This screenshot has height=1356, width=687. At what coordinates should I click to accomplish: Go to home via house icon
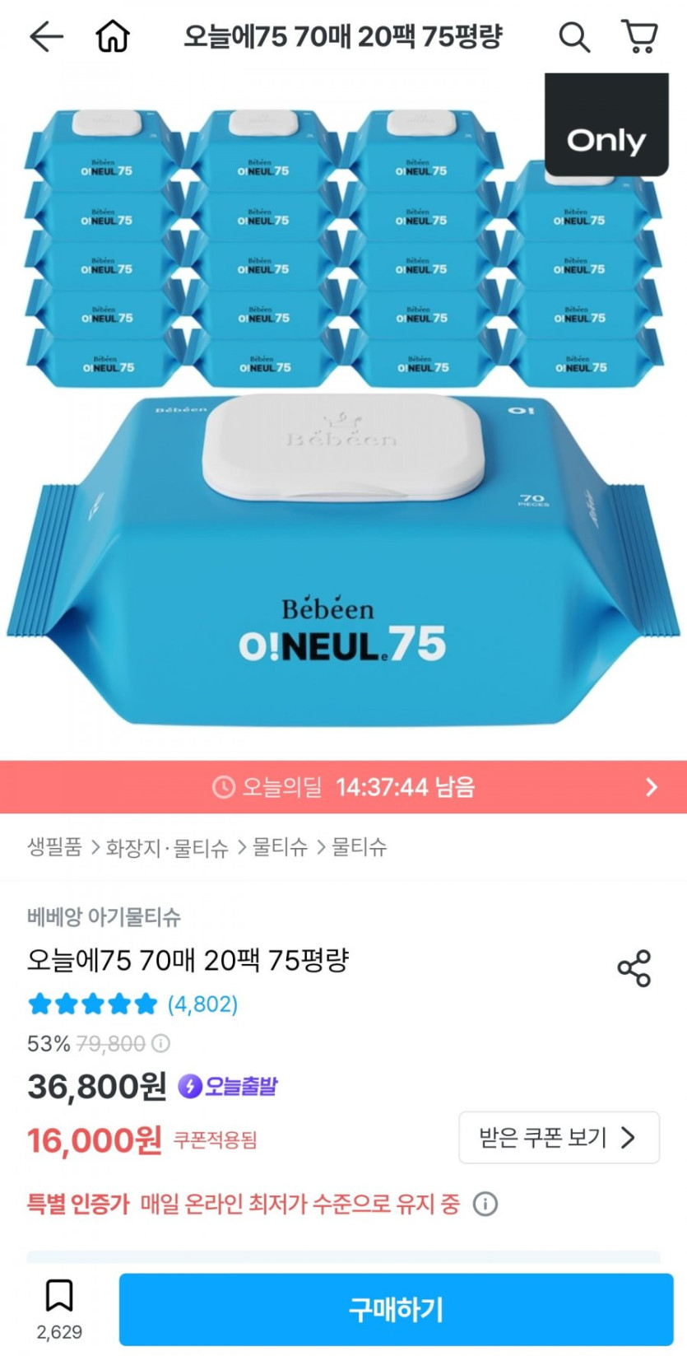point(113,36)
